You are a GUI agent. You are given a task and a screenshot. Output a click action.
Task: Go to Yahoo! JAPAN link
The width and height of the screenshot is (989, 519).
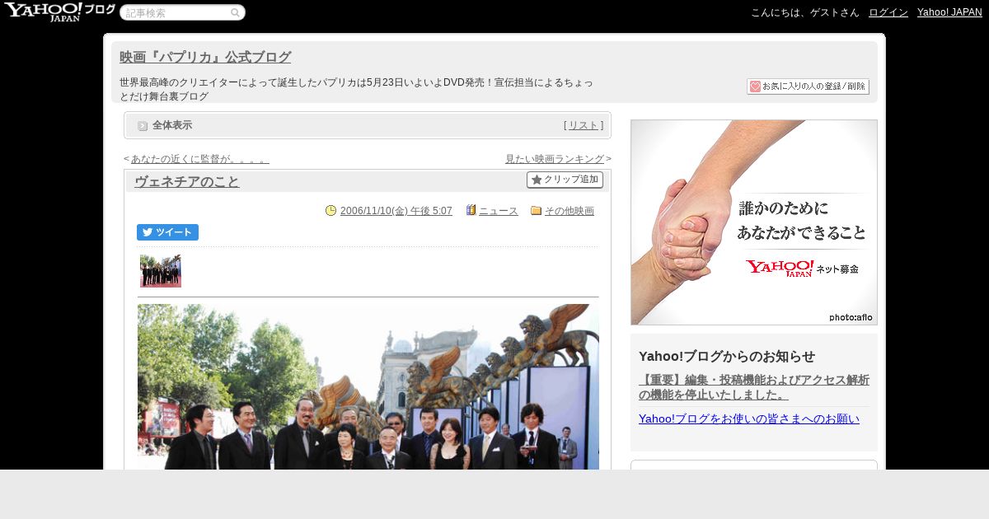(949, 12)
